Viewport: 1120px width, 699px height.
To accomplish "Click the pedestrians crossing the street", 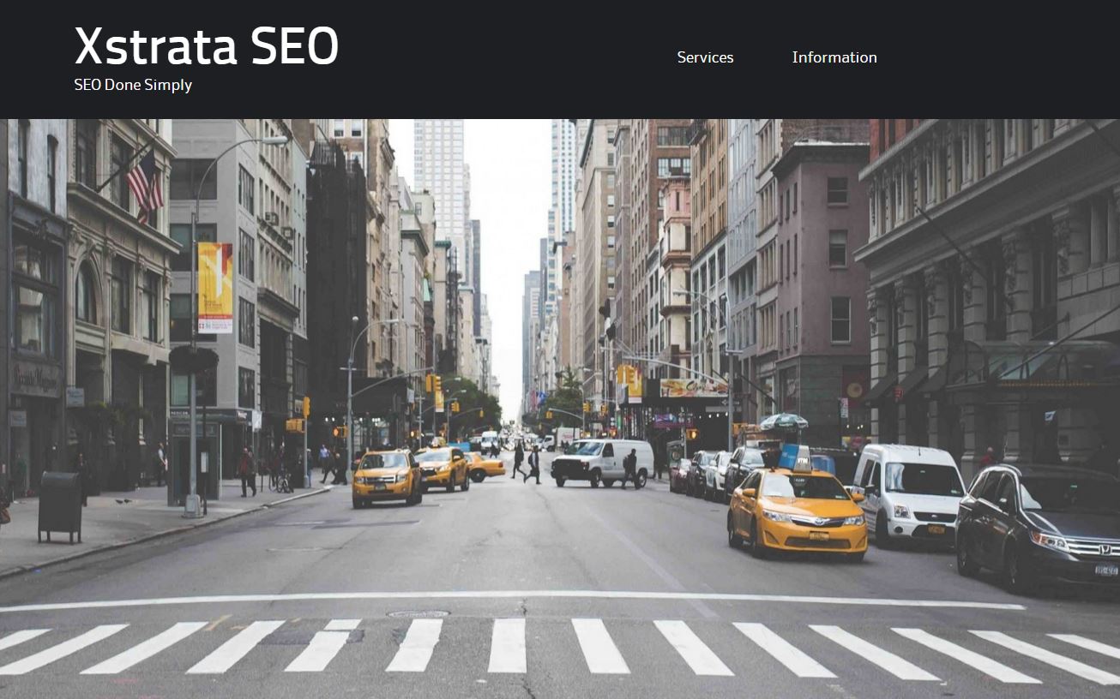I will 527,463.
